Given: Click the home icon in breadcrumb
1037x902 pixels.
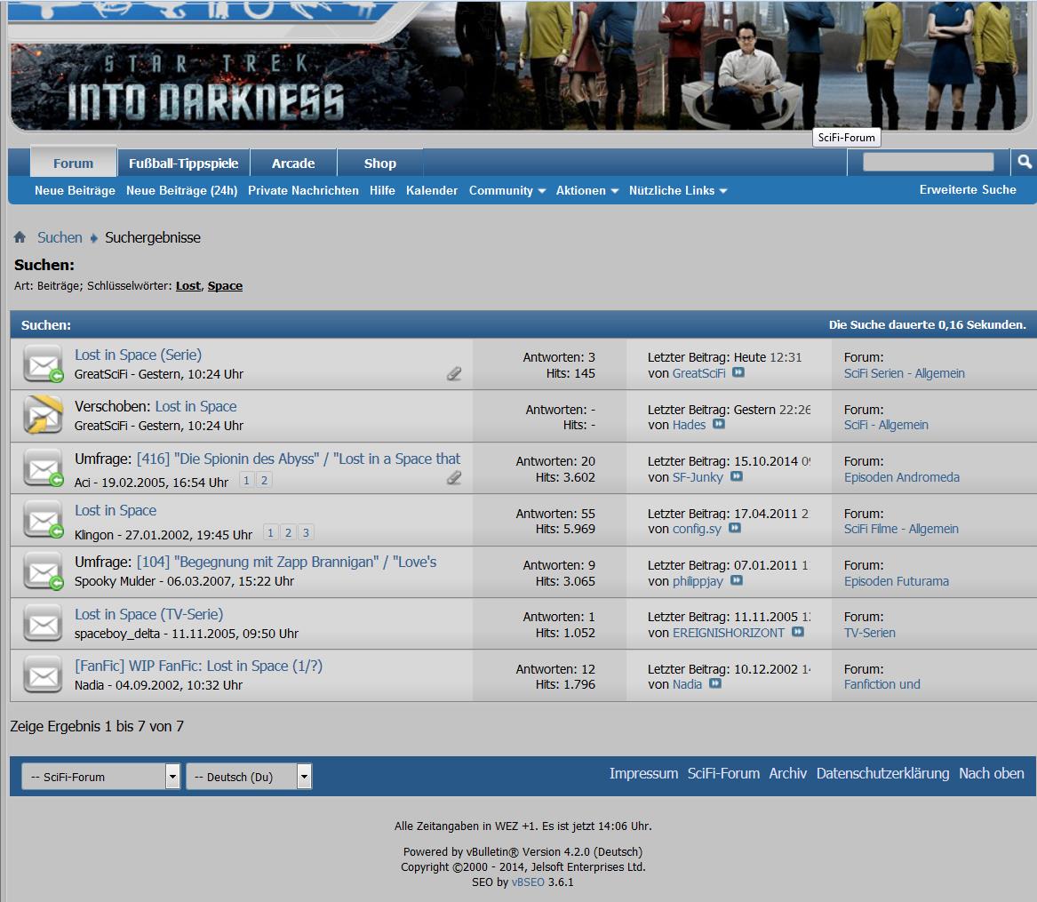Looking at the screenshot, I should tap(20, 237).
